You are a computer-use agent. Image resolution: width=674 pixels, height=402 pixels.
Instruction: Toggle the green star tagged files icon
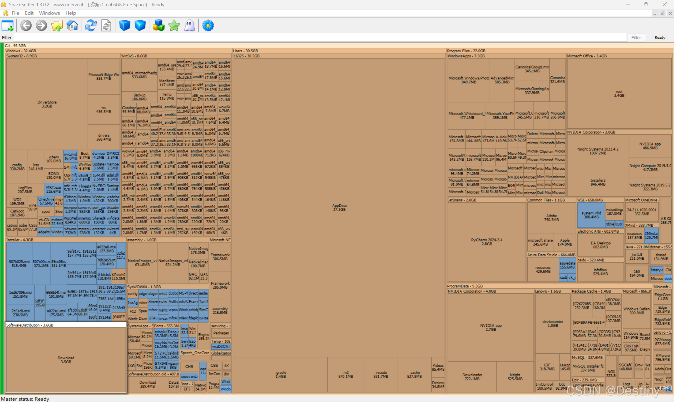coord(174,26)
